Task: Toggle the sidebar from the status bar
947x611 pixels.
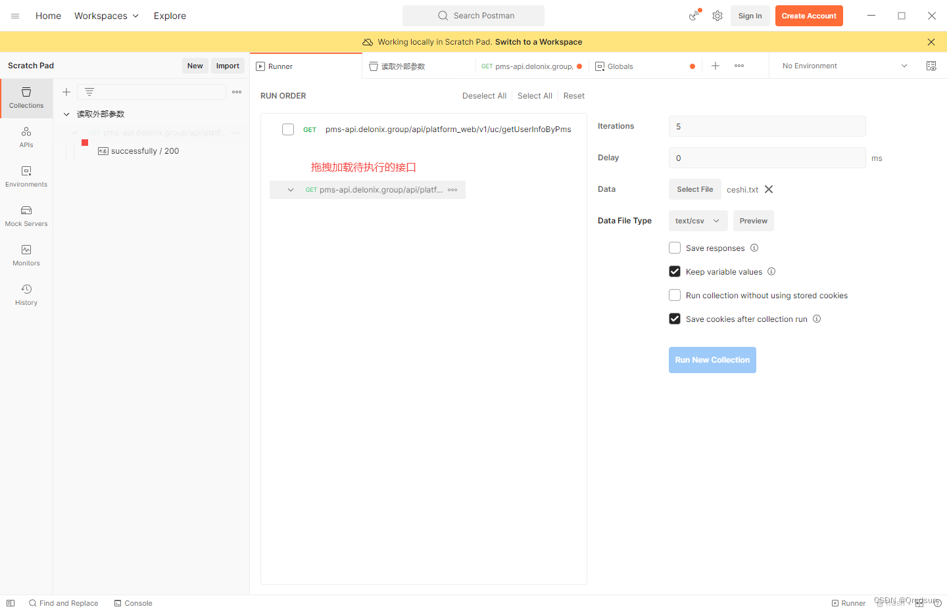Action: point(11,603)
